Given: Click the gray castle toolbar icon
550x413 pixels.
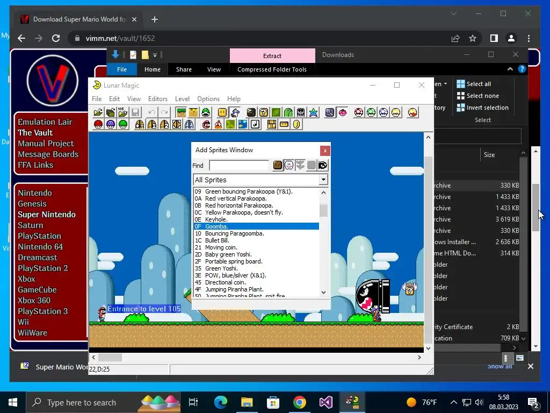Looking at the screenshot, I should coord(301,112).
